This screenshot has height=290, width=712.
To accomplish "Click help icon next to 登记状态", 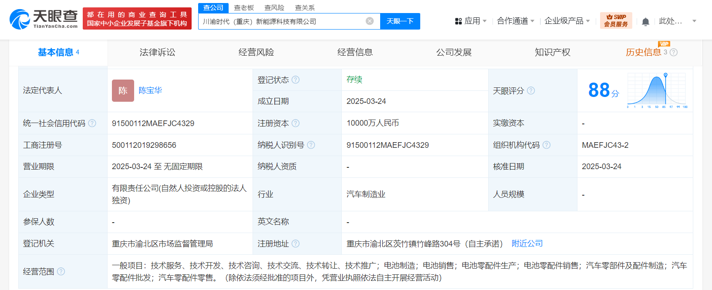I will click(x=296, y=80).
